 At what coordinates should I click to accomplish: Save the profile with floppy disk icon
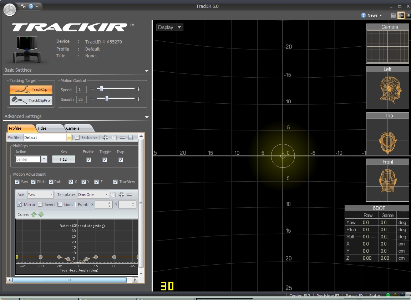pos(131,138)
